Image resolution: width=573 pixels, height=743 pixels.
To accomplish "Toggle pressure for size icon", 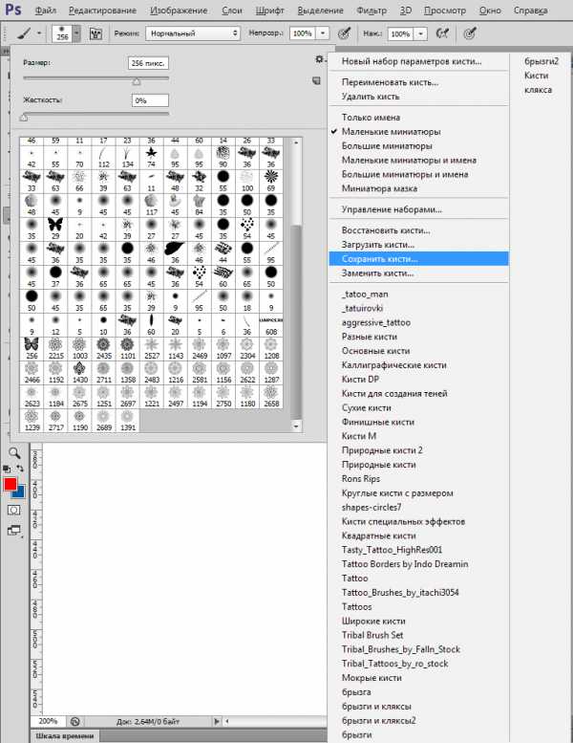I will [x=469, y=33].
